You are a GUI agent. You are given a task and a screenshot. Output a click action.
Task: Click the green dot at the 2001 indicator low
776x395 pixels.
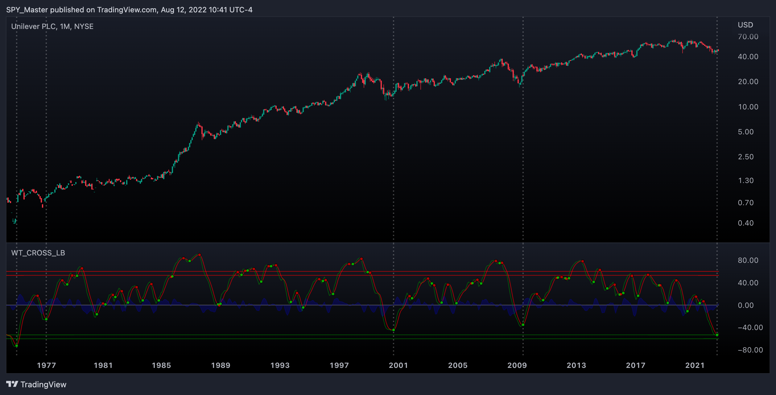394,330
